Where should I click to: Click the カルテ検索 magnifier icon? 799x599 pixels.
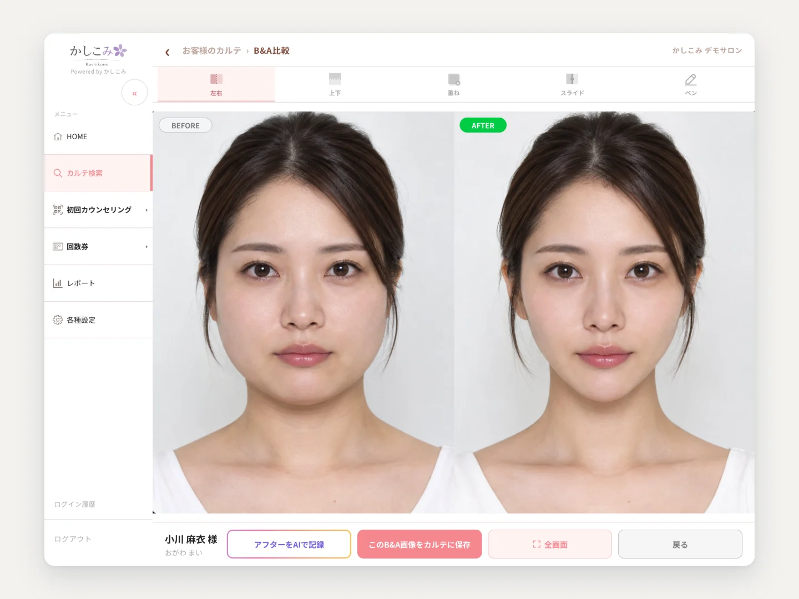[x=58, y=173]
